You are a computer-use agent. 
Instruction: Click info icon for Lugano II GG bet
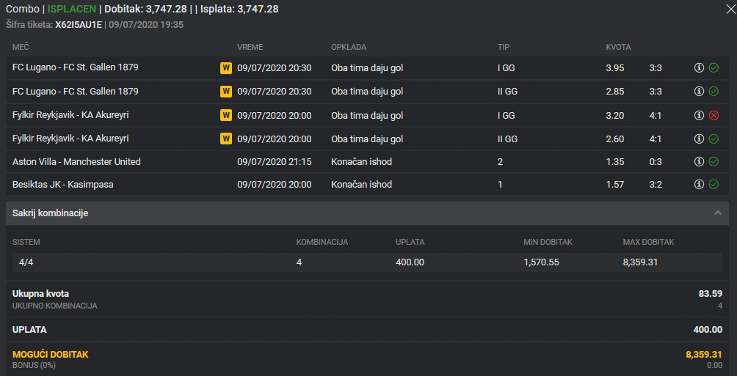[x=699, y=91]
